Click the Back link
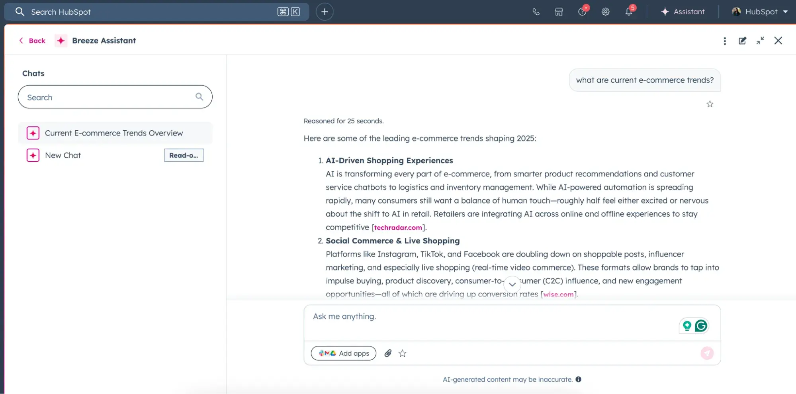 tap(33, 41)
